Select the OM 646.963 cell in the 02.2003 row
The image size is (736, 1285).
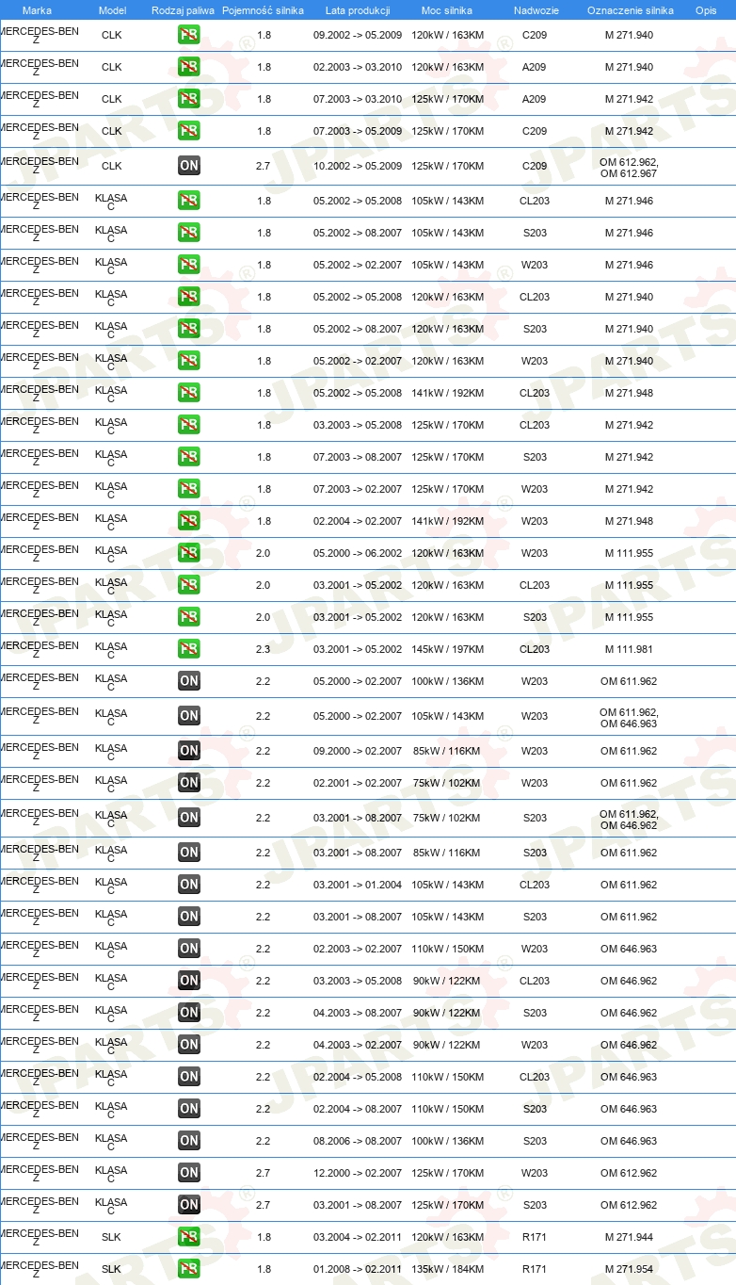pos(629,948)
